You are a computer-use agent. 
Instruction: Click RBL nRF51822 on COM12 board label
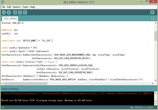point(142,108)
